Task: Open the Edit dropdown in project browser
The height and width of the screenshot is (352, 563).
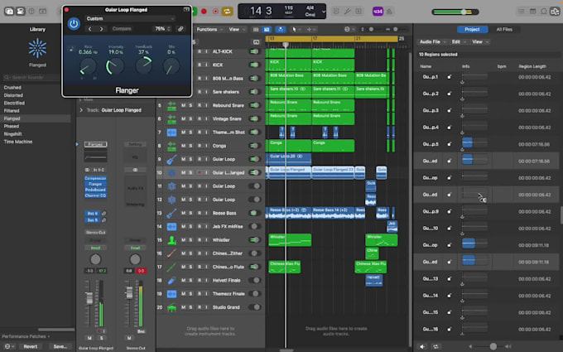Action: click(459, 41)
